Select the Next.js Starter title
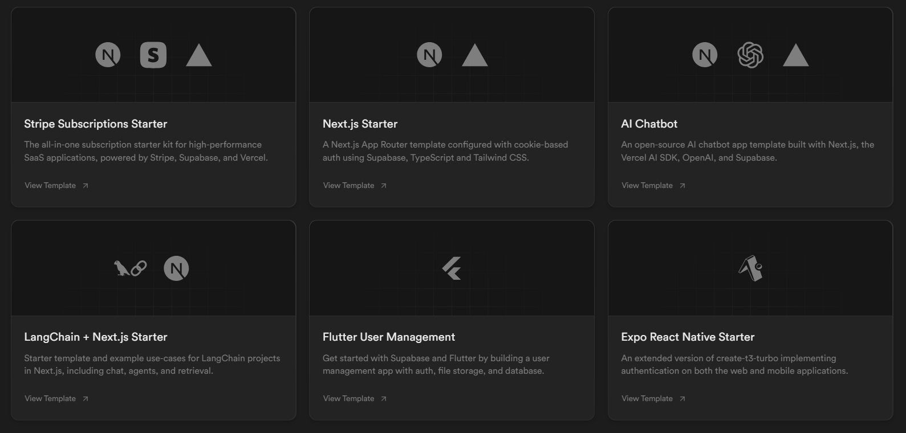The width and height of the screenshot is (906, 433). pyautogui.click(x=360, y=124)
